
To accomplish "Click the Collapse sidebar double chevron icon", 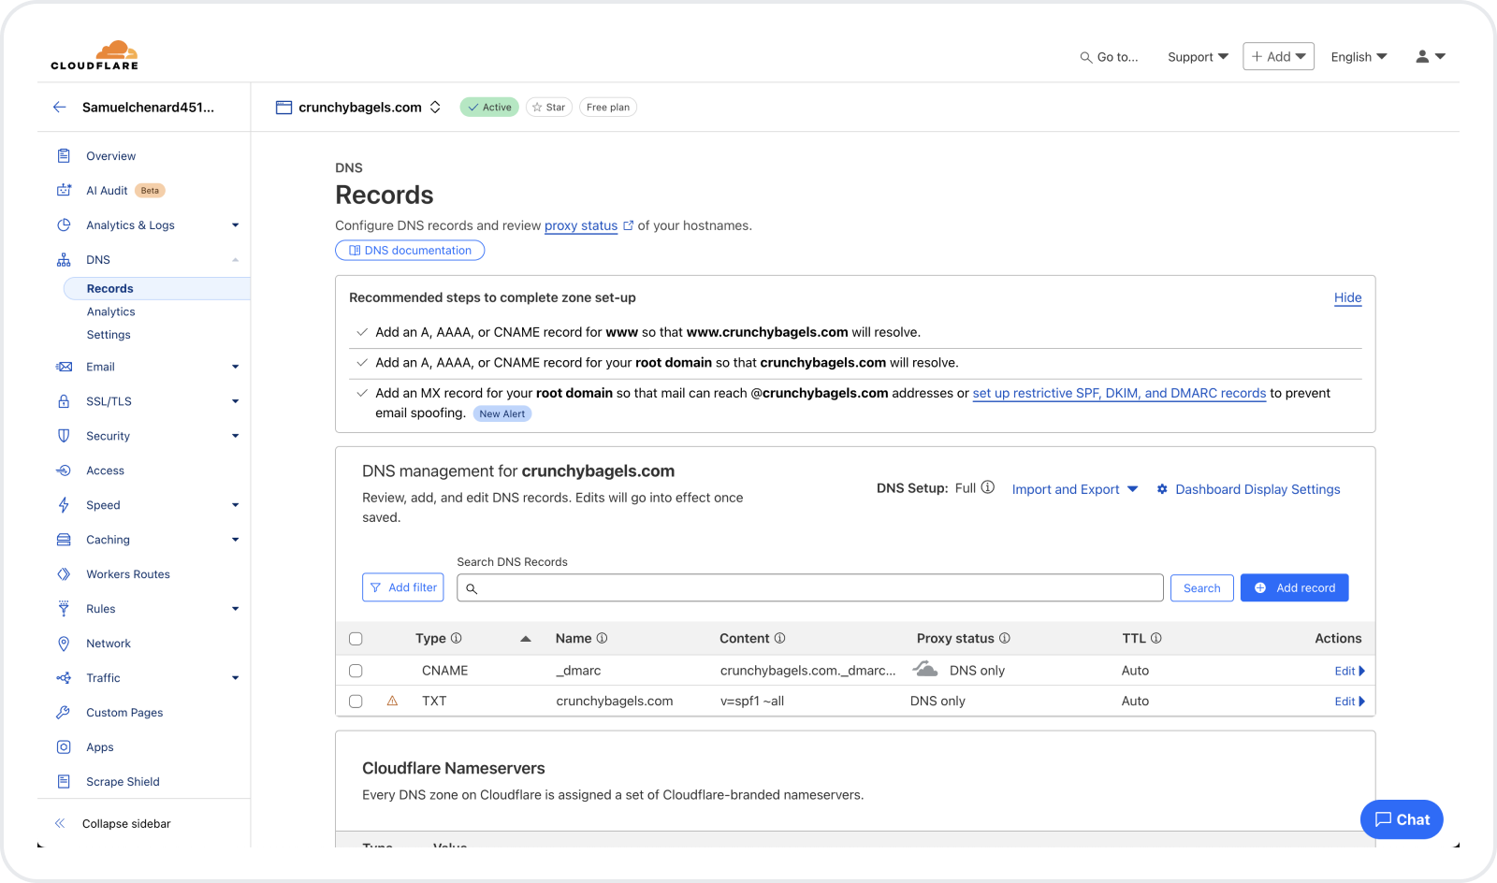I will 60,823.
